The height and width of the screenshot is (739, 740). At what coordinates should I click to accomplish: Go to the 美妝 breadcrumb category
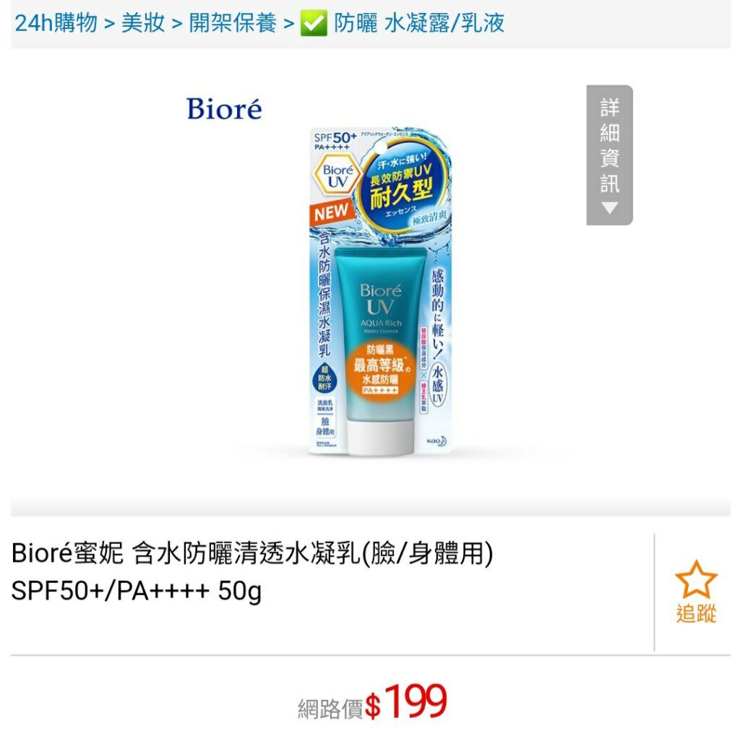click(143, 22)
